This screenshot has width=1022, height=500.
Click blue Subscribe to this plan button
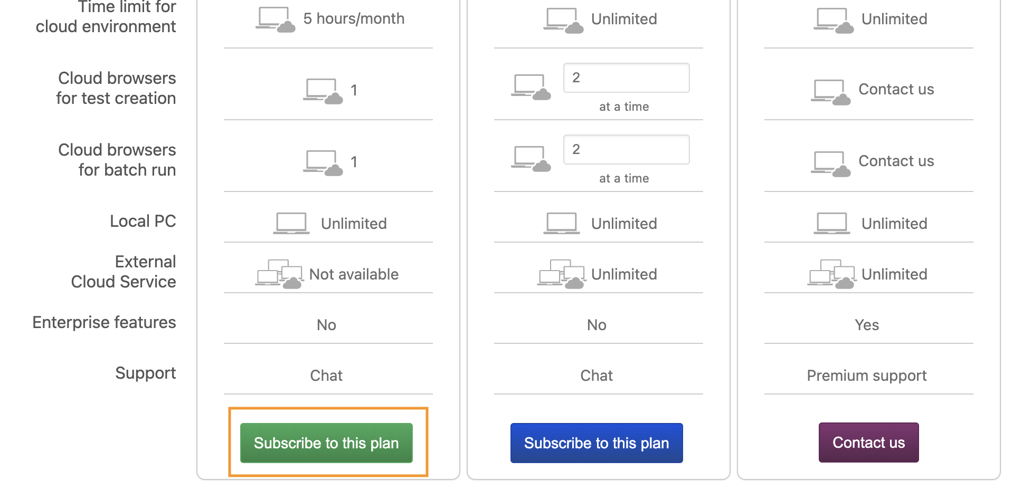(597, 443)
